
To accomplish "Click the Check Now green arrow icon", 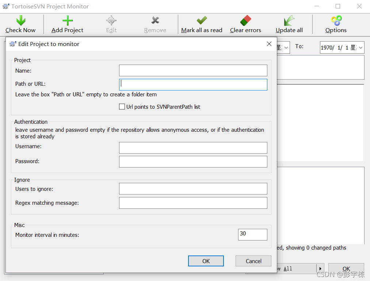I will (x=21, y=20).
